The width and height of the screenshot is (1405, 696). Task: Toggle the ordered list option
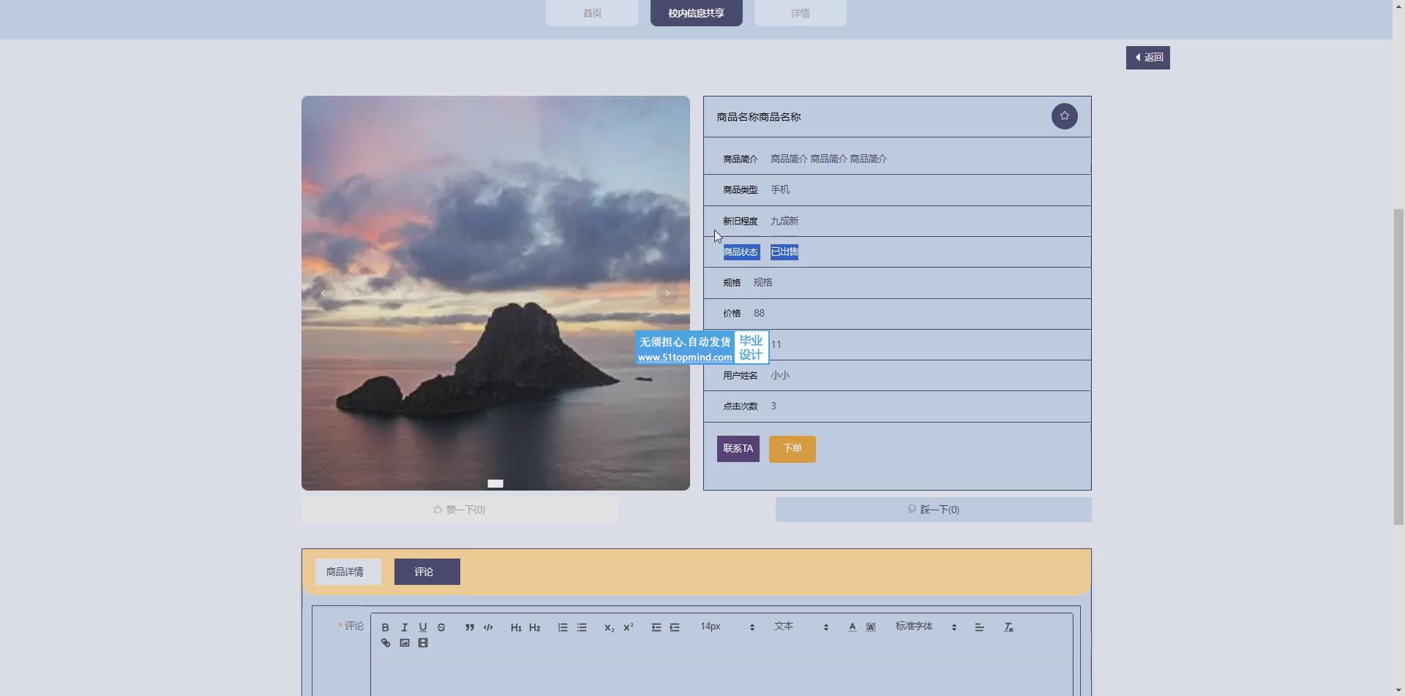[x=563, y=627]
